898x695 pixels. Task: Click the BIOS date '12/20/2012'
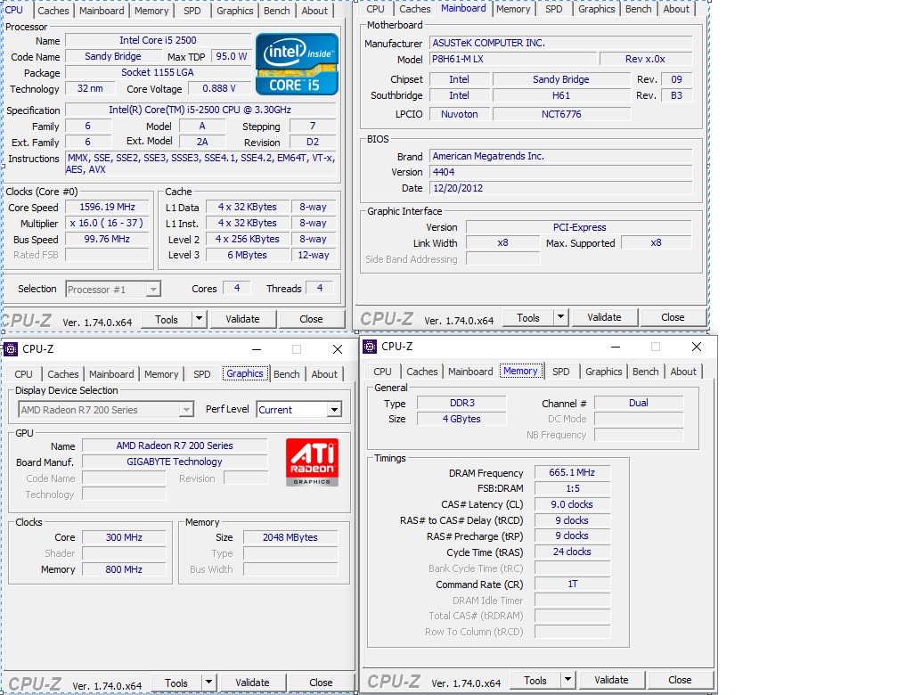pyautogui.click(x=561, y=188)
